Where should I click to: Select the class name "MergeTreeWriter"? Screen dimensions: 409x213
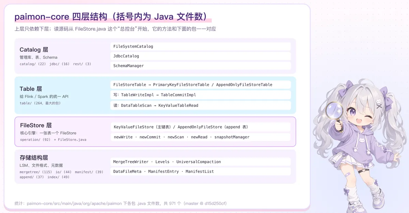(x=131, y=162)
